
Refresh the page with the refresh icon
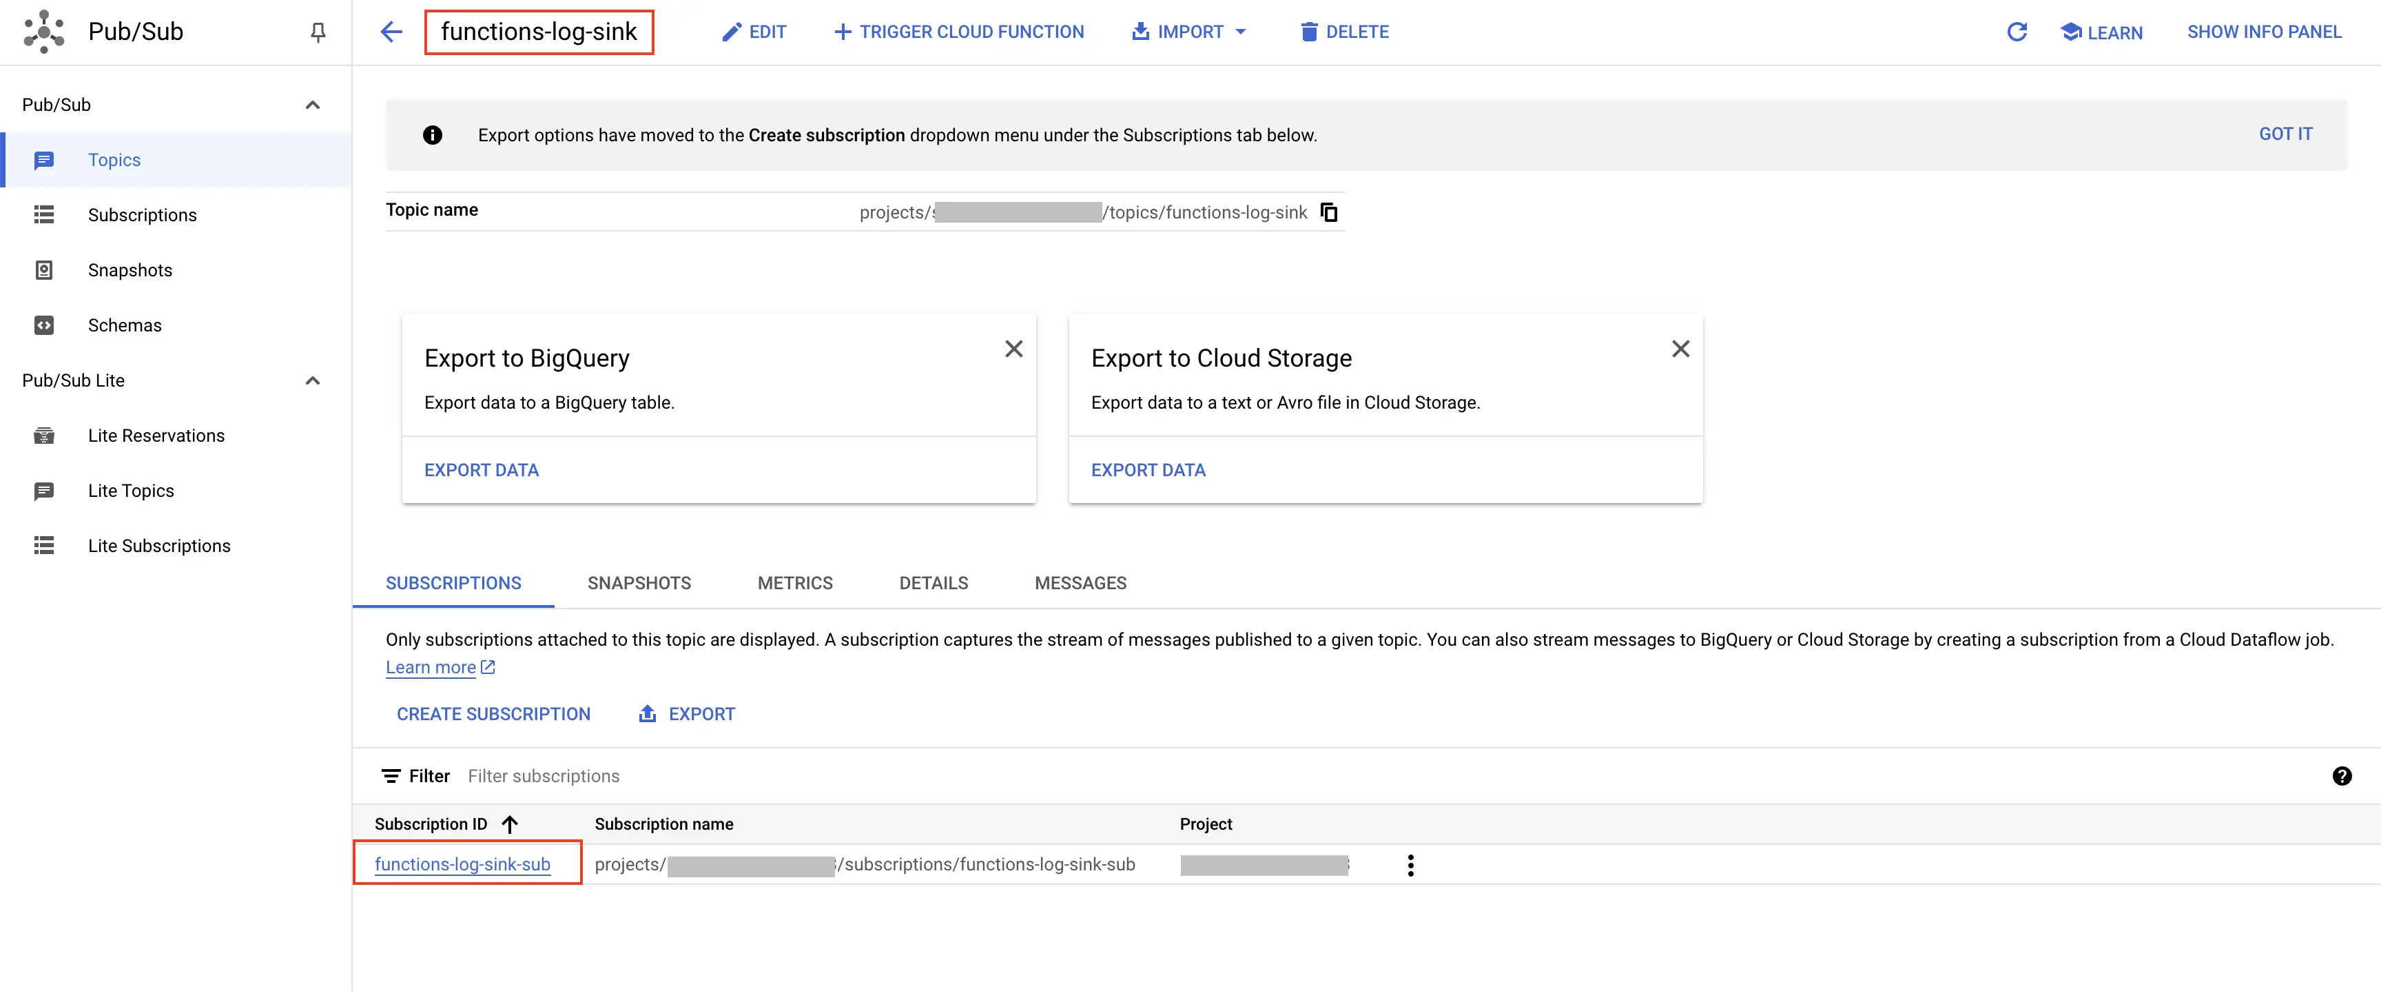tap(2017, 32)
